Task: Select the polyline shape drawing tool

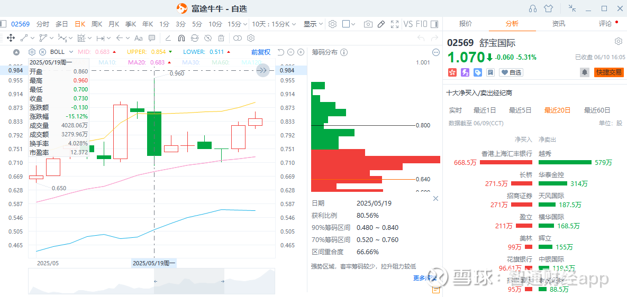Action: [x=43, y=39]
